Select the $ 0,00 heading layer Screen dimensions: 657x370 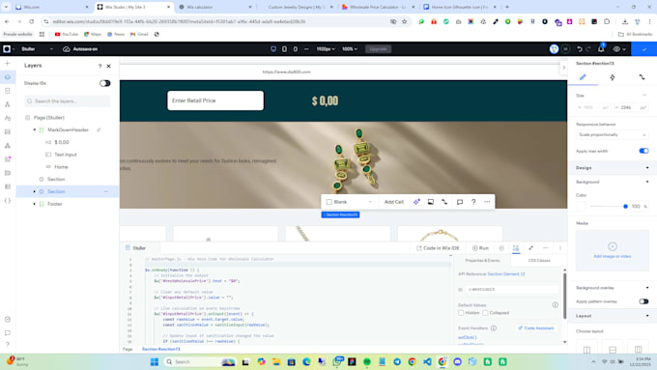(62, 142)
